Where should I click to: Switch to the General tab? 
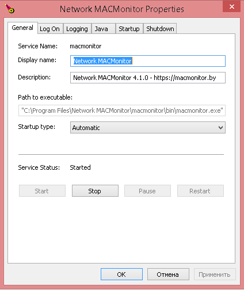[22, 28]
